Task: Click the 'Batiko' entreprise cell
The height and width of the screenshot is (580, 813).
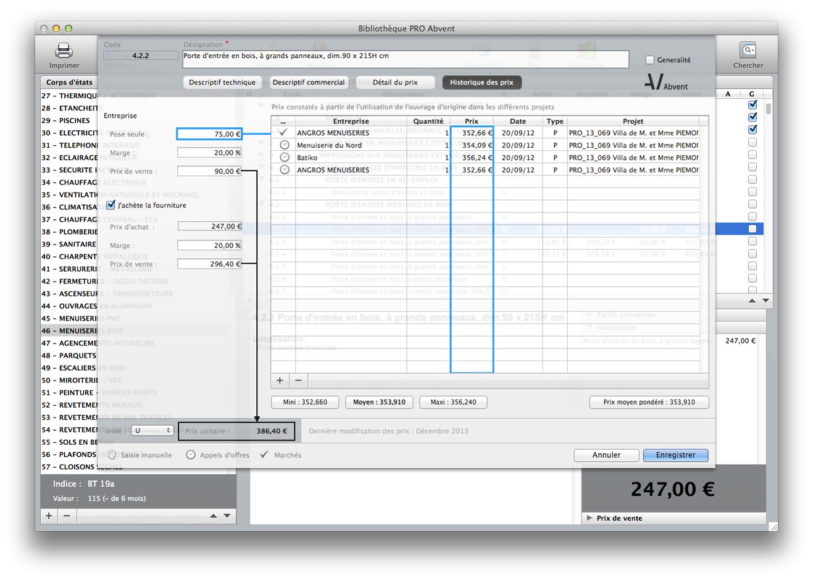Action: [351, 158]
